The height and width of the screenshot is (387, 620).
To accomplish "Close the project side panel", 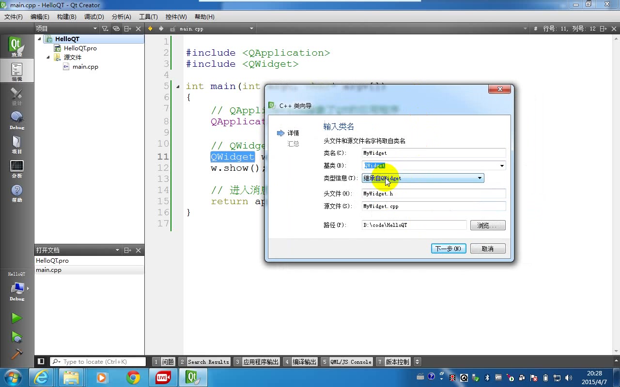I will 139,29.
